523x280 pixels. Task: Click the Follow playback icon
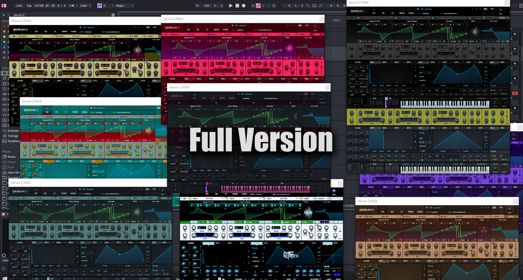197,6
